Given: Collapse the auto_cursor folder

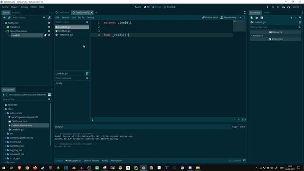Looking at the screenshot, I should point(5,113).
